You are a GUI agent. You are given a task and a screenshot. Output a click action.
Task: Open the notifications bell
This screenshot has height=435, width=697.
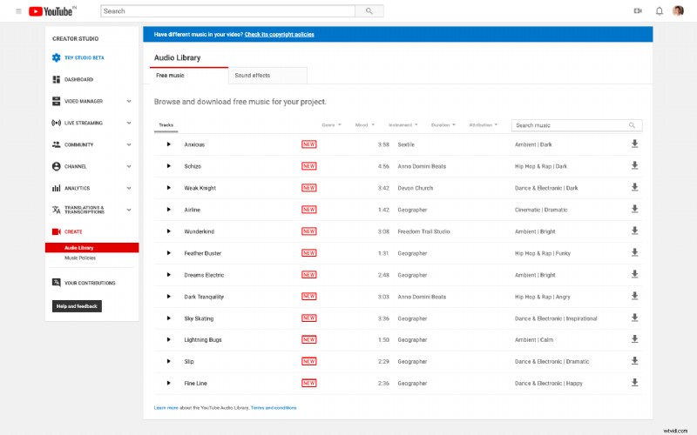pyautogui.click(x=659, y=11)
